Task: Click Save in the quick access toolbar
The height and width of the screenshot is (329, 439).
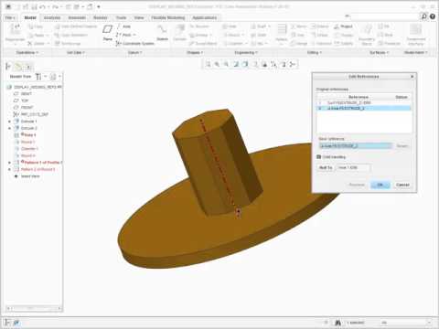Action: pos(34,6)
